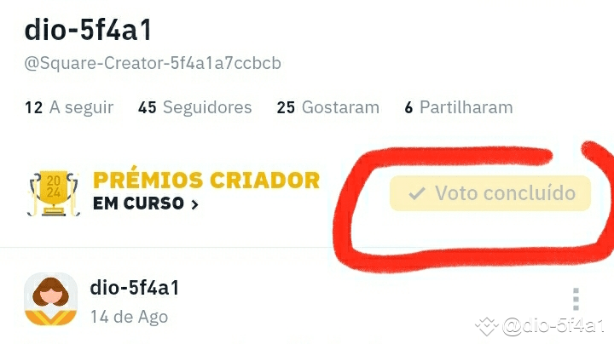Click the chevron next to EM CURSO
614x344 pixels.
click(194, 204)
